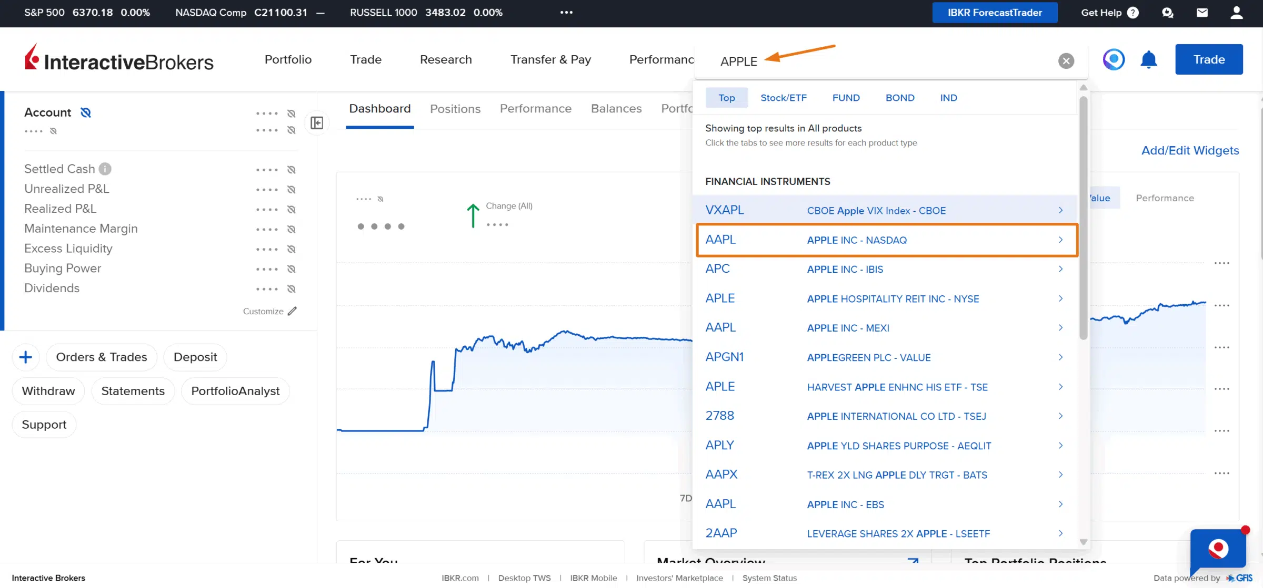Image resolution: width=1263 pixels, height=588 pixels.
Task: Open the Transfer & Pay menu
Action: click(x=550, y=59)
